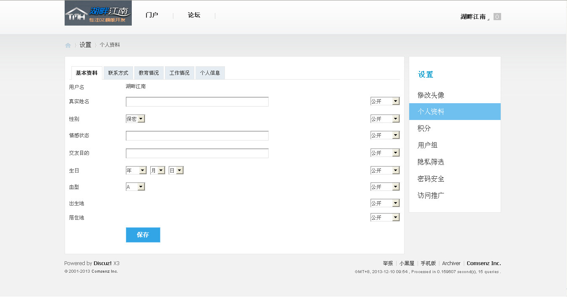The width and height of the screenshot is (567, 297).
Task: Open the 湖畔江南 user menu
Action: click(473, 17)
